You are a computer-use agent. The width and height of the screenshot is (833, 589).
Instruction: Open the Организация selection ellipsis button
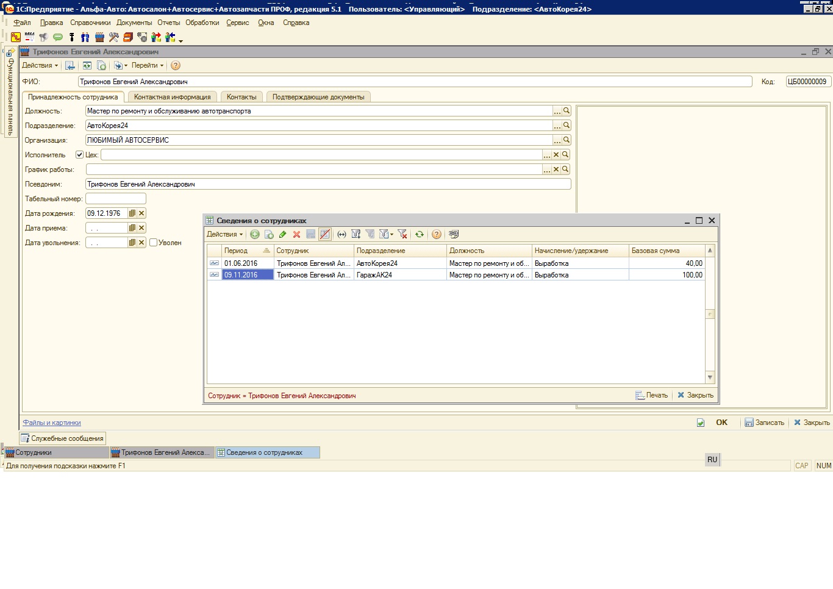[x=557, y=140]
